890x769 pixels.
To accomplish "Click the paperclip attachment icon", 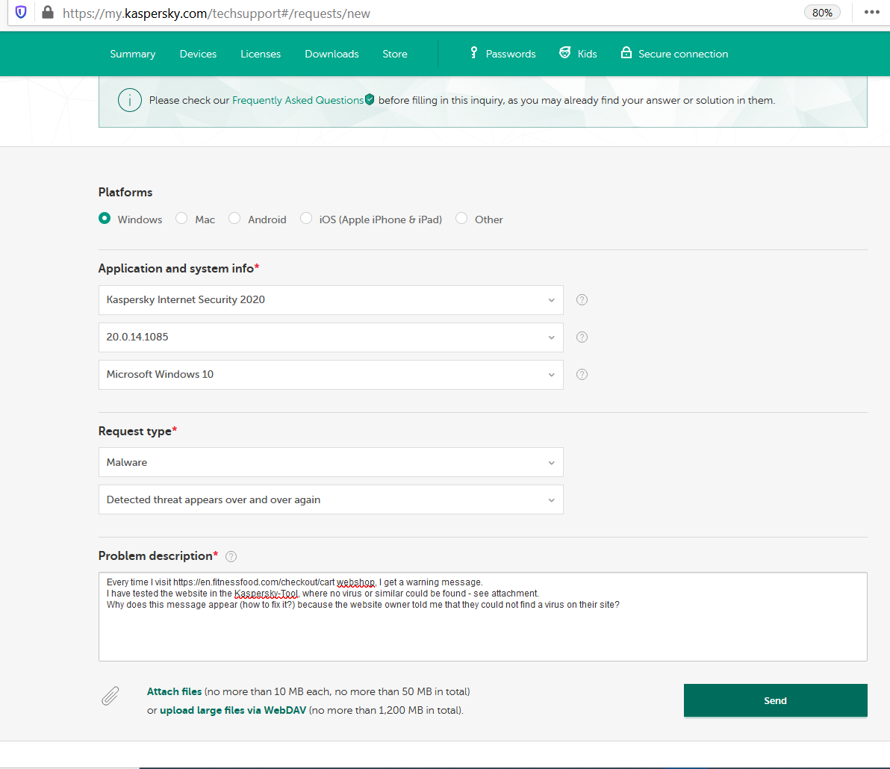I will point(111,697).
